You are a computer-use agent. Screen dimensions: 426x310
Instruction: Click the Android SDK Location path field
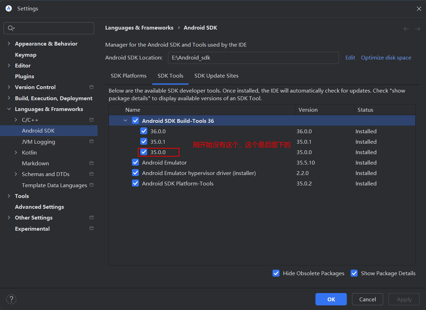click(x=253, y=58)
